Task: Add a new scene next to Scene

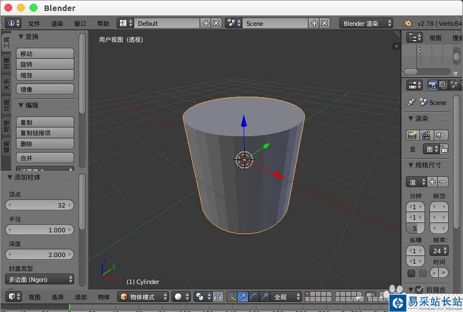Action: [314, 23]
